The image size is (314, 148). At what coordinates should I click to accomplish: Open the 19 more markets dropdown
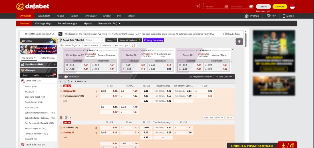coord(230,118)
